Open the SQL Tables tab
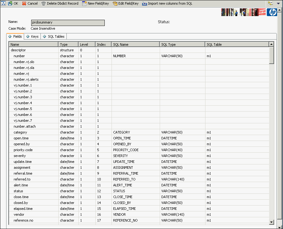 click(53, 36)
